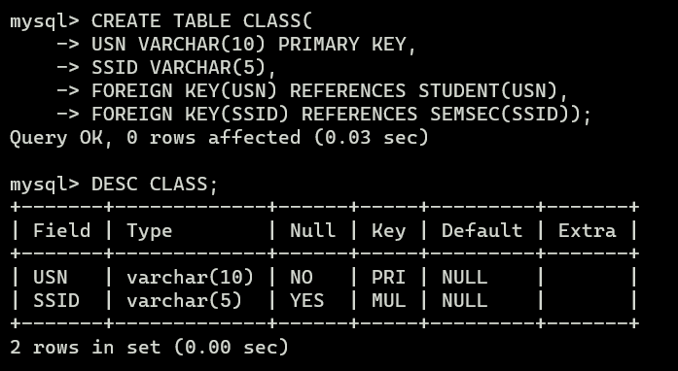678x371 pixels.
Task: Select the USN VARCHAR(10) PRIMARY KEY line
Action: [254, 45]
